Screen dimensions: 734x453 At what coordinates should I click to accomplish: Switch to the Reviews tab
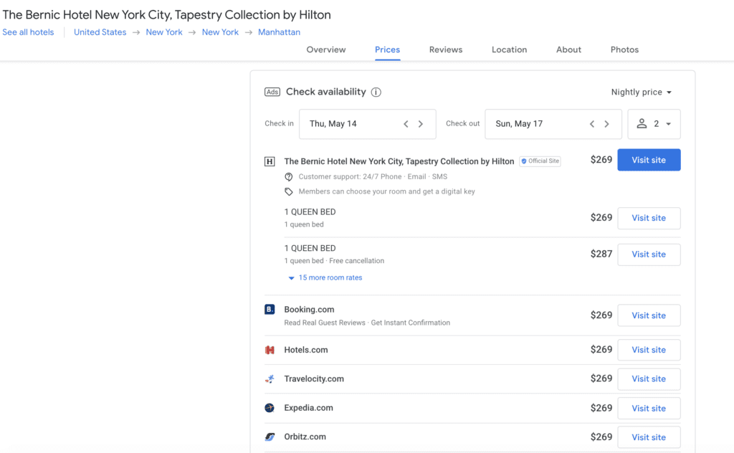[x=445, y=49]
